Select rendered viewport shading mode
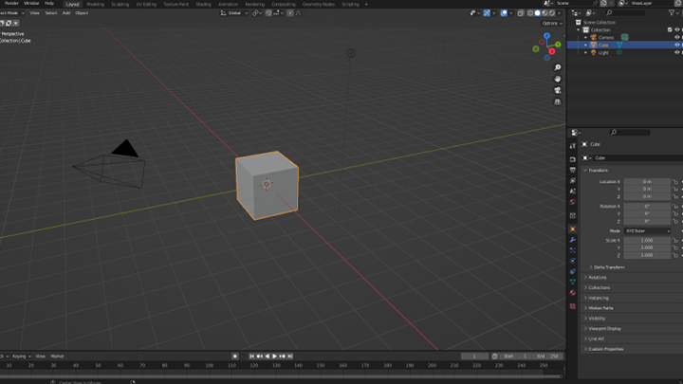The image size is (683, 384). click(x=552, y=13)
